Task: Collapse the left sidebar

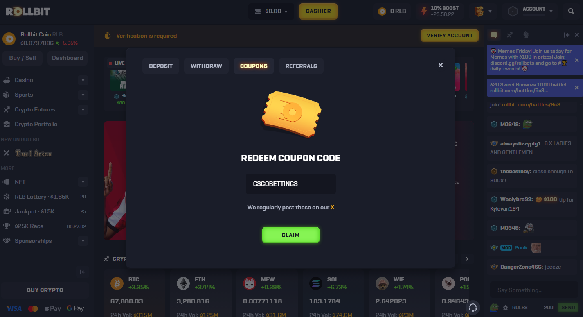Action: (x=82, y=272)
